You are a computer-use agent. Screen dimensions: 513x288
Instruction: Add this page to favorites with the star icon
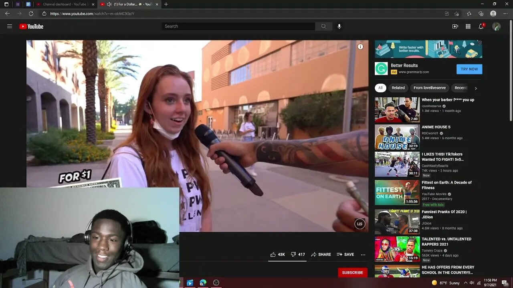pyautogui.click(x=456, y=14)
